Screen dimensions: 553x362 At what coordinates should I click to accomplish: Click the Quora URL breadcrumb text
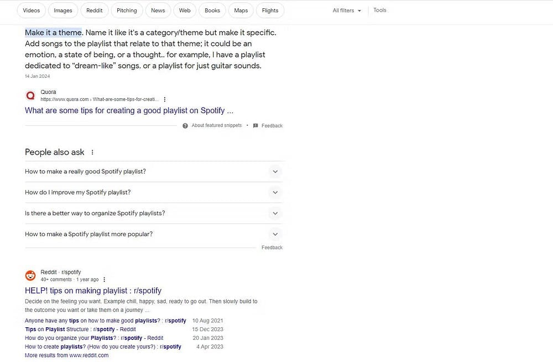100,99
